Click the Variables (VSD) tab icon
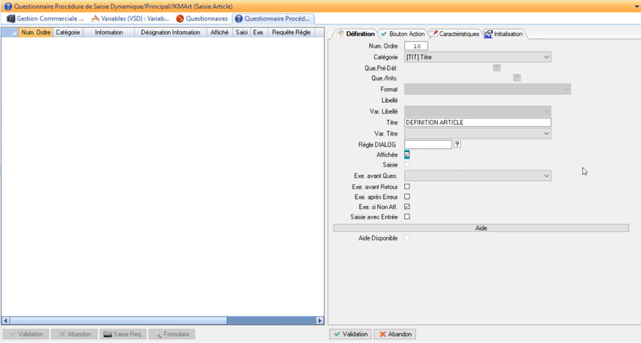The width and height of the screenshot is (641, 343). (95, 19)
